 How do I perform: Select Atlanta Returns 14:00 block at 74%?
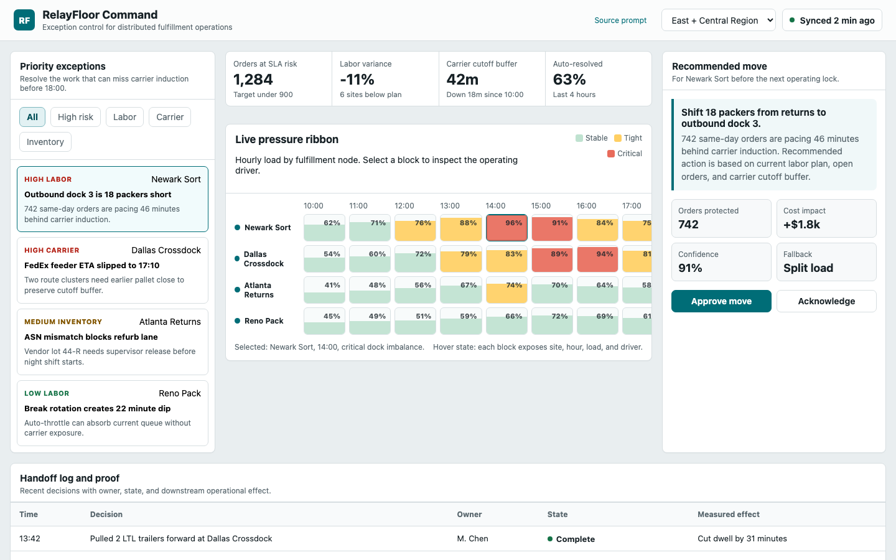click(x=506, y=290)
